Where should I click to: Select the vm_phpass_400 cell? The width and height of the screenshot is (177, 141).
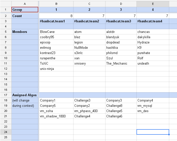pos(89,111)
